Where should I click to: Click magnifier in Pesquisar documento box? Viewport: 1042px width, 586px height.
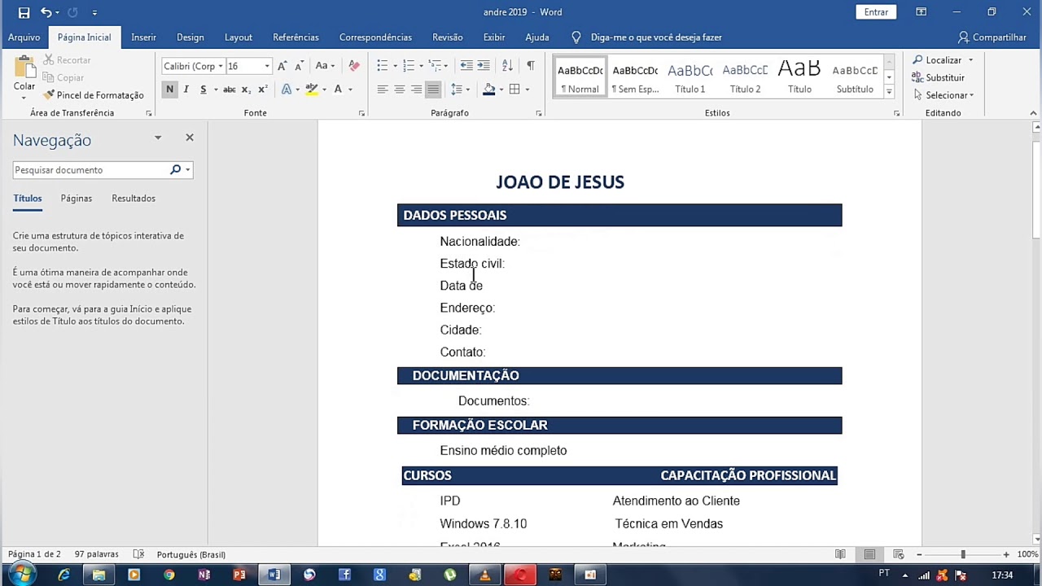[175, 170]
